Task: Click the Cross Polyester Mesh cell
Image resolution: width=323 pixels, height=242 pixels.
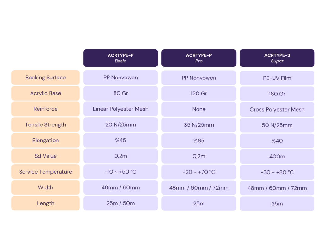Action: click(277, 109)
